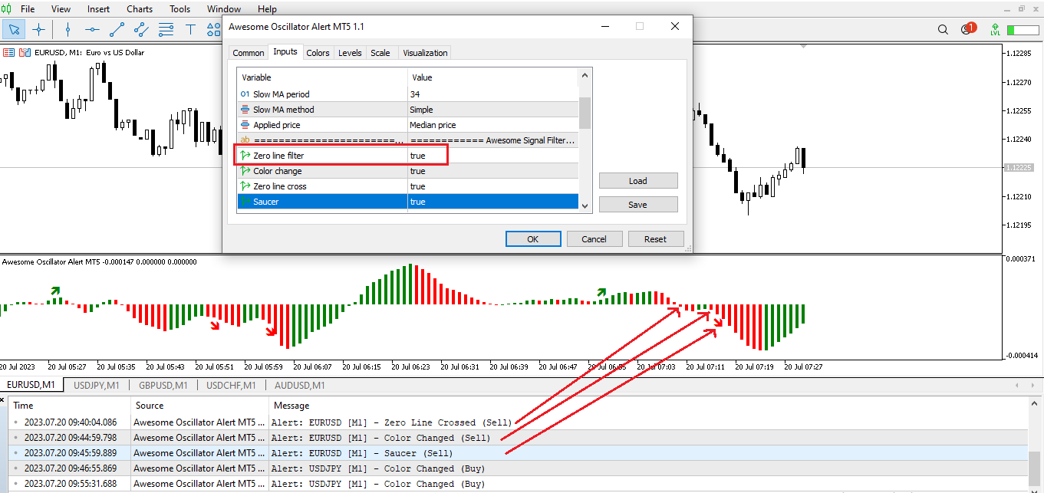Click the Zero line cross row icon

[245, 186]
